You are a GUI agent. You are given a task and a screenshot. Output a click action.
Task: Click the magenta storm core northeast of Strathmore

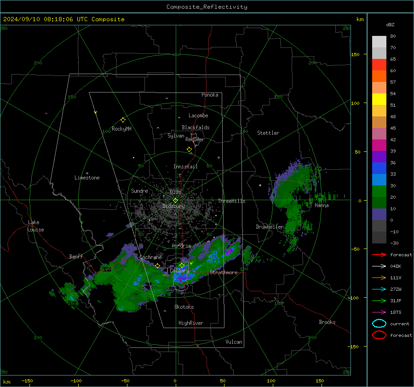point(229,251)
